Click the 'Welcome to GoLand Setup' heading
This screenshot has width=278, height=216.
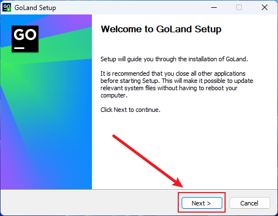click(161, 29)
